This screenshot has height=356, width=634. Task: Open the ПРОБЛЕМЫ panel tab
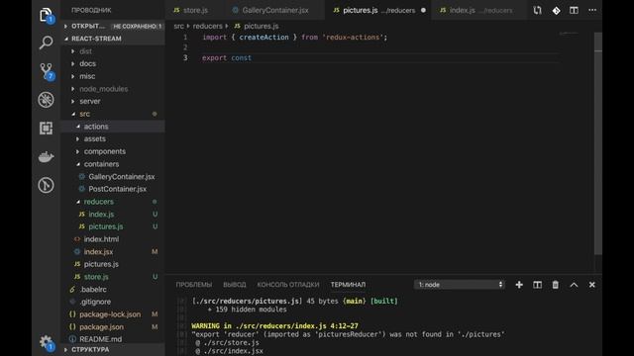(x=194, y=285)
